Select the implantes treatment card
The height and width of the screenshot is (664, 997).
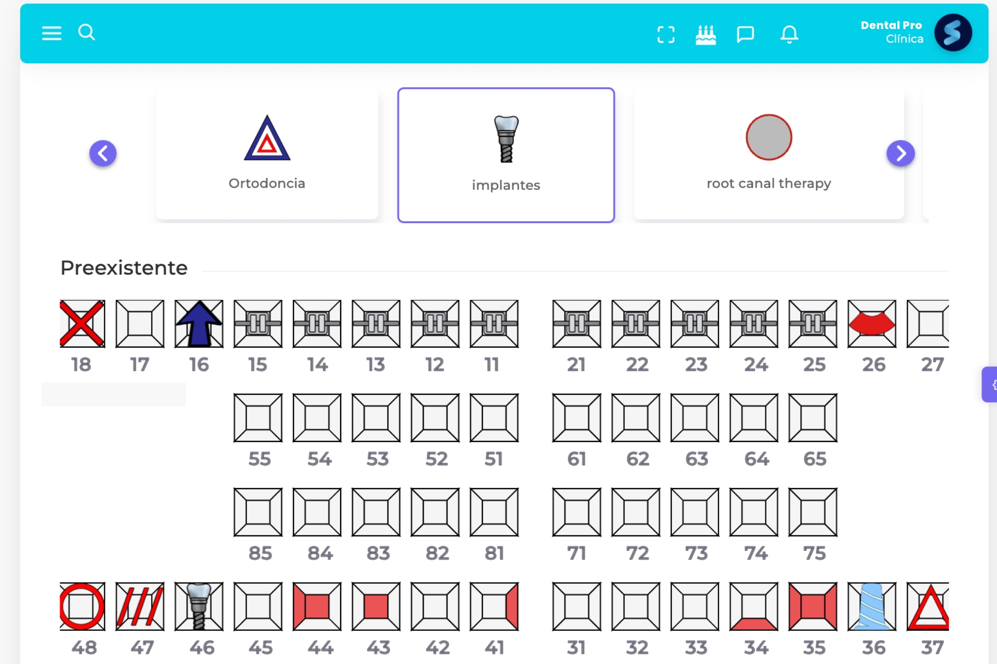pyautogui.click(x=506, y=155)
